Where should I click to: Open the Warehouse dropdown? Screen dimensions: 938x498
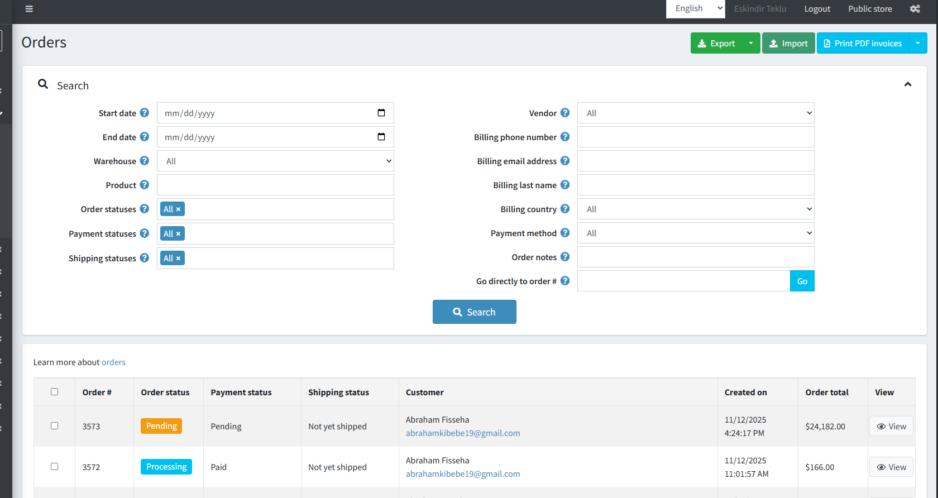[275, 161]
